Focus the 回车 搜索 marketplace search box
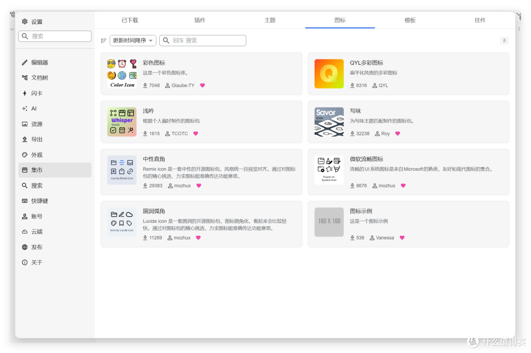This screenshot has height=353, width=531. click(x=203, y=41)
